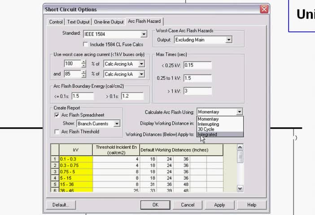Click the kV column header

(x=76, y=150)
